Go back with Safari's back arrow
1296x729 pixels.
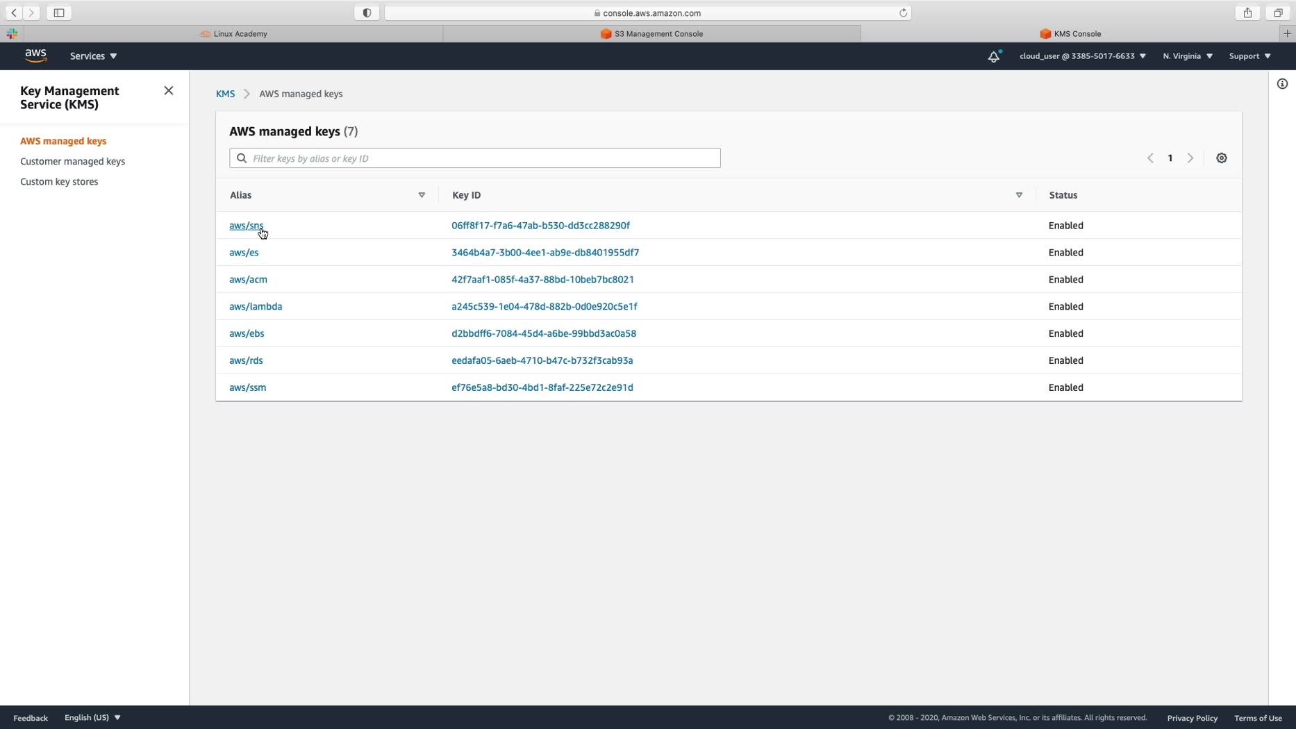pos(14,12)
